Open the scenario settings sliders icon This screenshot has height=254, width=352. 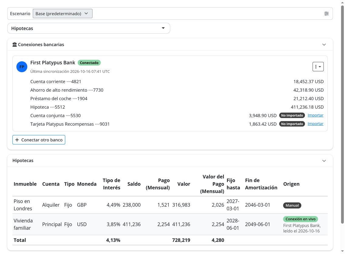coord(327,13)
